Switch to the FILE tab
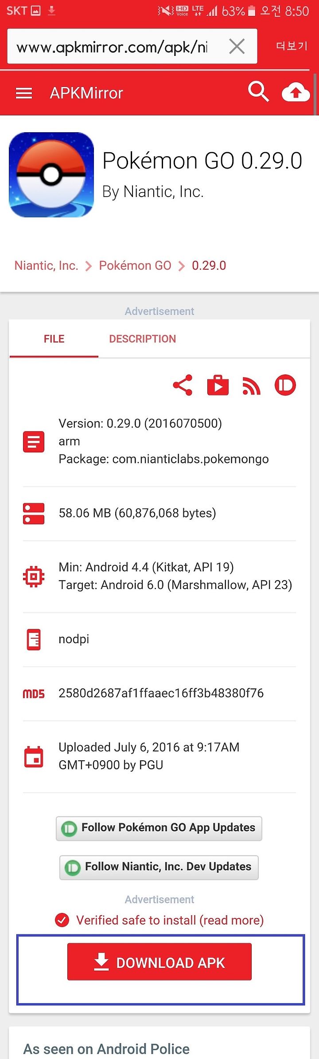319x1059 pixels. click(54, 339)
